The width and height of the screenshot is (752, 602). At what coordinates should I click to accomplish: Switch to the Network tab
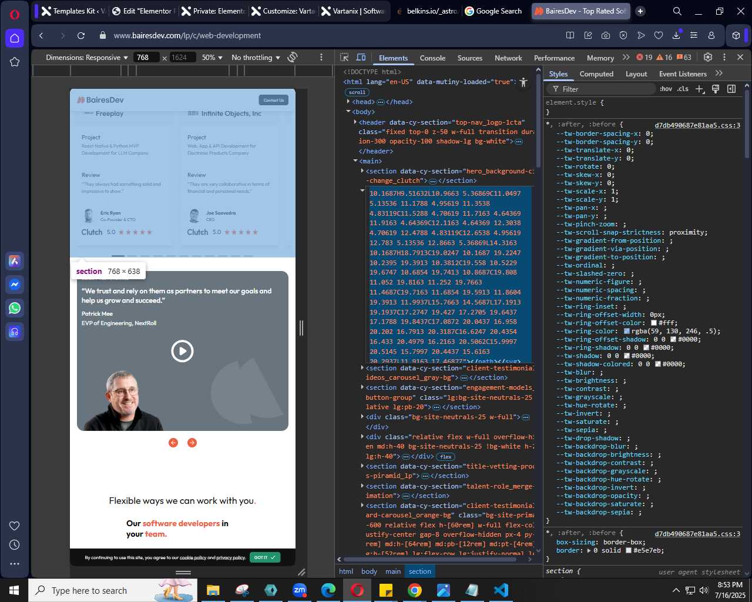click(x=508, y=58)
